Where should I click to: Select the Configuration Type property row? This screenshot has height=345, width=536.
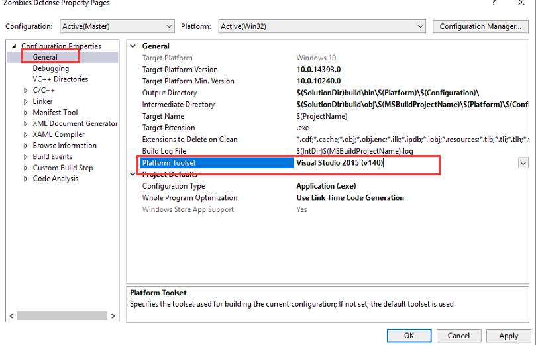click(x=174, y=186)
